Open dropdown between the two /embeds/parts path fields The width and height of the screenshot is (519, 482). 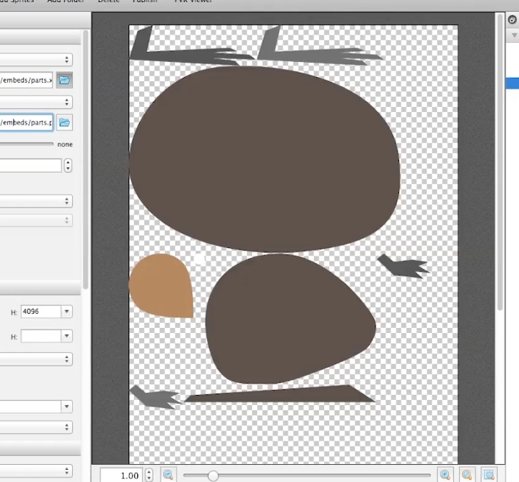click(36, 102)
